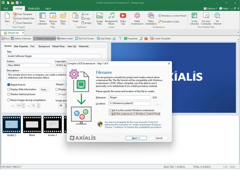Screen dimensions: 240x189
Task: Find media On your Computer
Action: [x=206, y=19]
